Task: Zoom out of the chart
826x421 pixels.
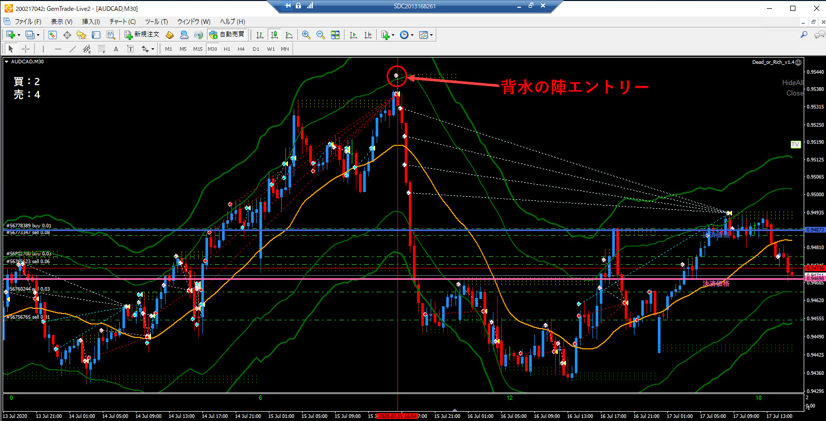Action: click(x=321, y=35)
